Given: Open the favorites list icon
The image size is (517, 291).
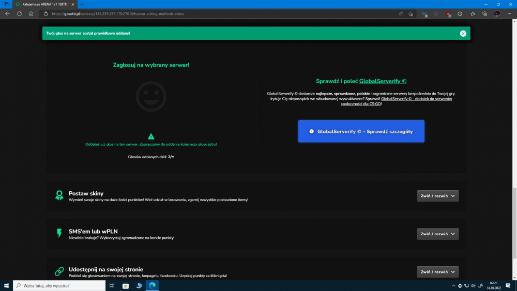Looking at the screenshot, I should [473, 14].
